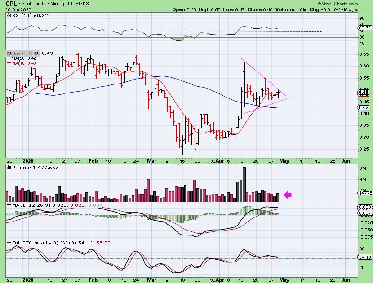Click the RSI(14) 60.32 indicator label
This screenshot has width=373, height=284.
pyautogui.click(x=30, y=15)
